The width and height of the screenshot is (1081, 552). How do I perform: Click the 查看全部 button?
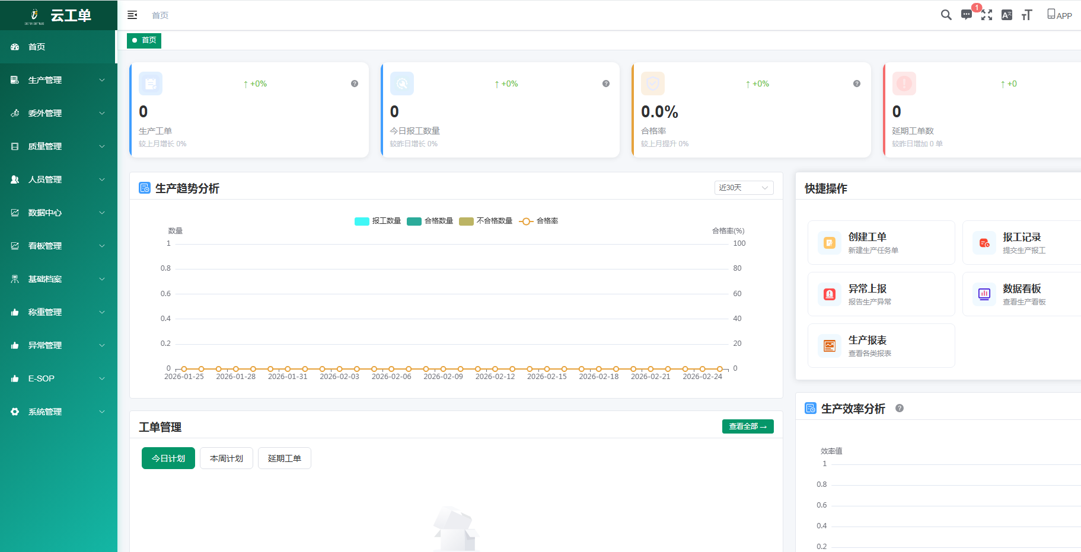coord(748,426)
